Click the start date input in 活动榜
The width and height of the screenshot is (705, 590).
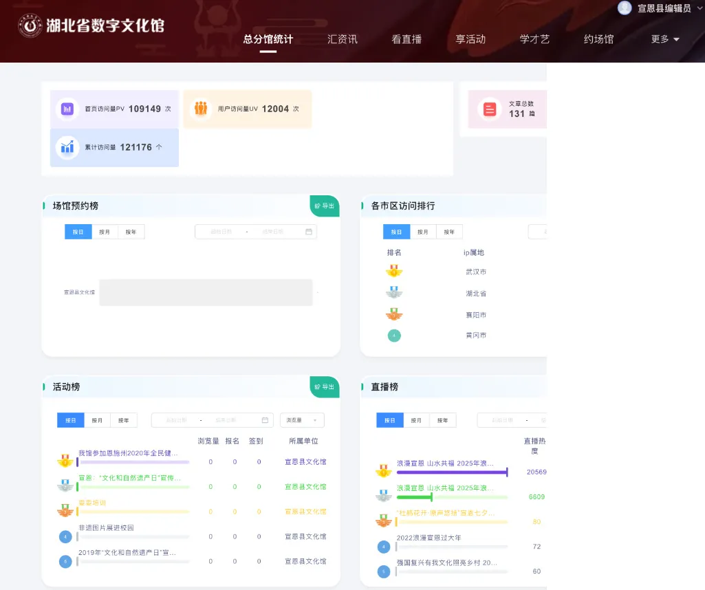177,419
